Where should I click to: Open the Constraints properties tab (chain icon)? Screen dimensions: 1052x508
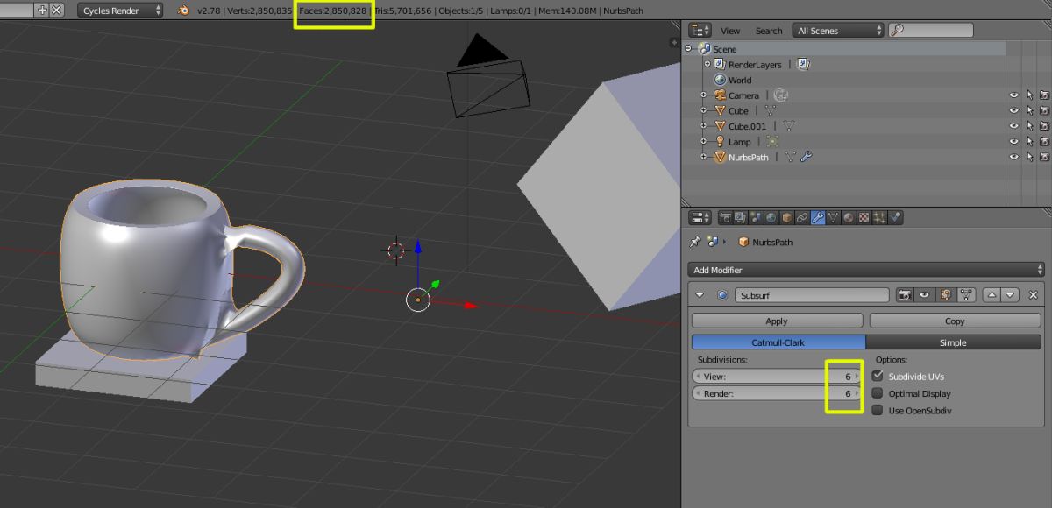click(x=802, y=218)
